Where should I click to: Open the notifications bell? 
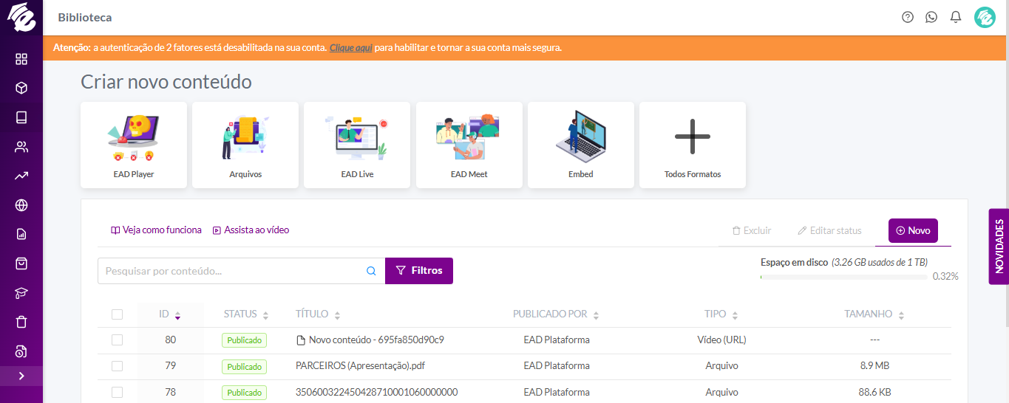coord(956,17)
